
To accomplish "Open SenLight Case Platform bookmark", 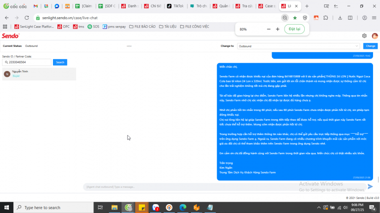I will (34, 27).
